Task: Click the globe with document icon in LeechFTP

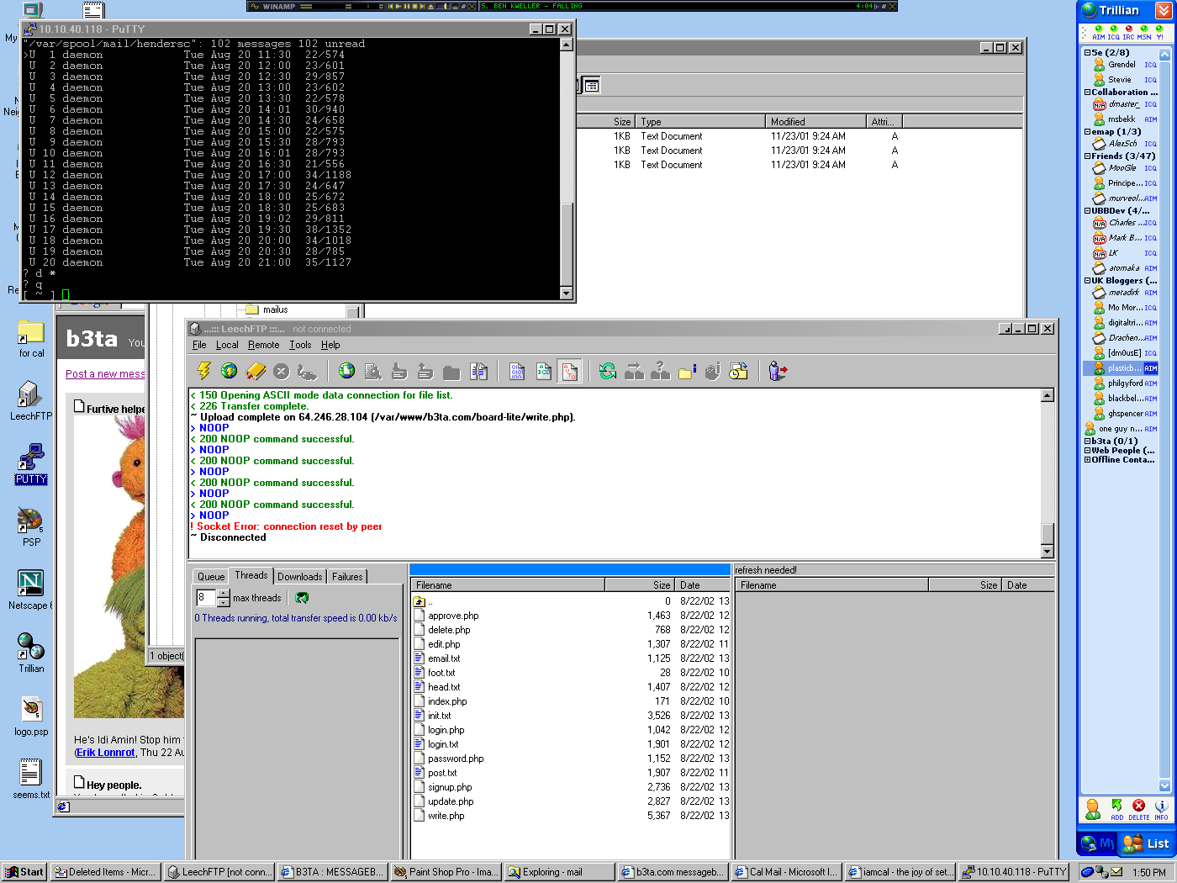Action: pos(346,371)
